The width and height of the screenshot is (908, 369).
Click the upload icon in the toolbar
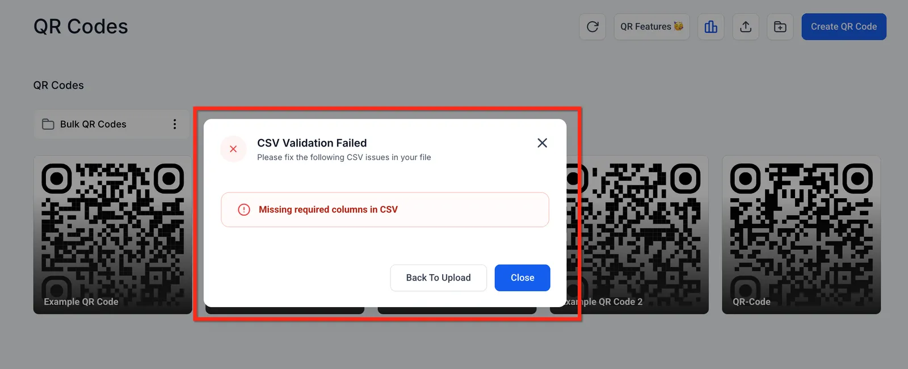coord(746,27)
